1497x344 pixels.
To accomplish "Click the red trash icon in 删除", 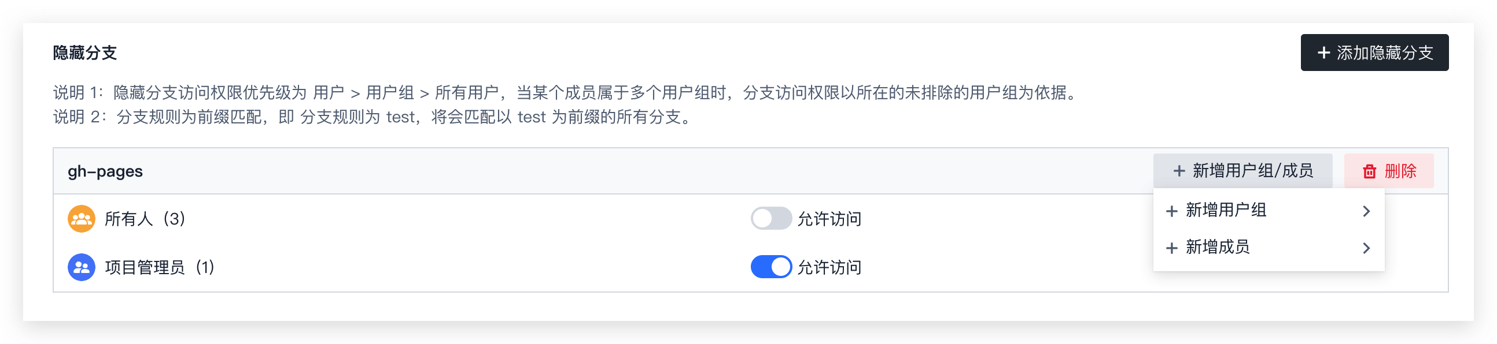I will pyautogui.click(x=1369, y=171).
